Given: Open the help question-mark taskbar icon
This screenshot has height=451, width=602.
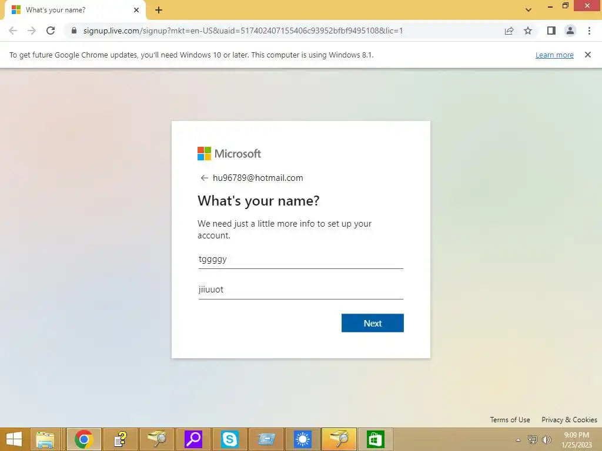Looking at the screenshot, I should coord(120,439).
